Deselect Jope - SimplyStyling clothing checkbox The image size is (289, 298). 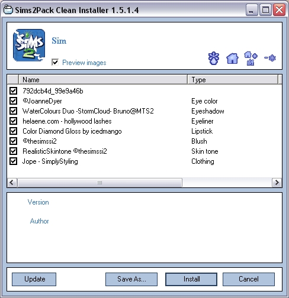click(x=14, y=161)
